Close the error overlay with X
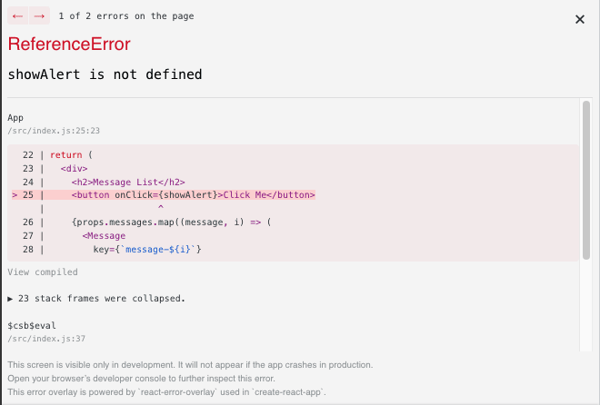The image size is (600, 405). click(580, 19)
